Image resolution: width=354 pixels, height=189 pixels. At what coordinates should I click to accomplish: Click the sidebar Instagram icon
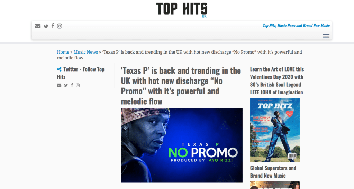pos(78,85)
